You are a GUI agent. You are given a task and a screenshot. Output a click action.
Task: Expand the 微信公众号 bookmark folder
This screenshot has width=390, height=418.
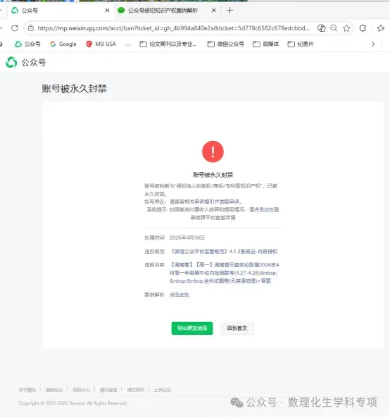226,44
